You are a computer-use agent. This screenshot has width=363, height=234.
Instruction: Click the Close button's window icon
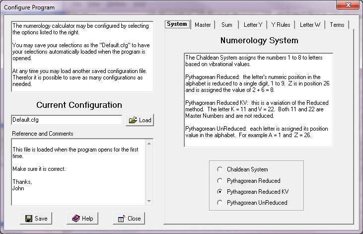121,219
